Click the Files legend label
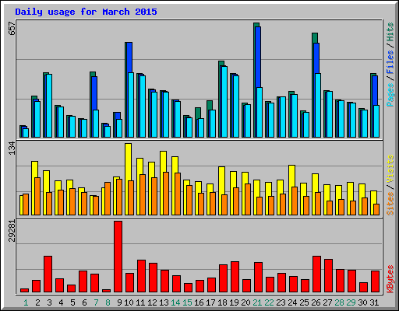 [x=390, y=62]
